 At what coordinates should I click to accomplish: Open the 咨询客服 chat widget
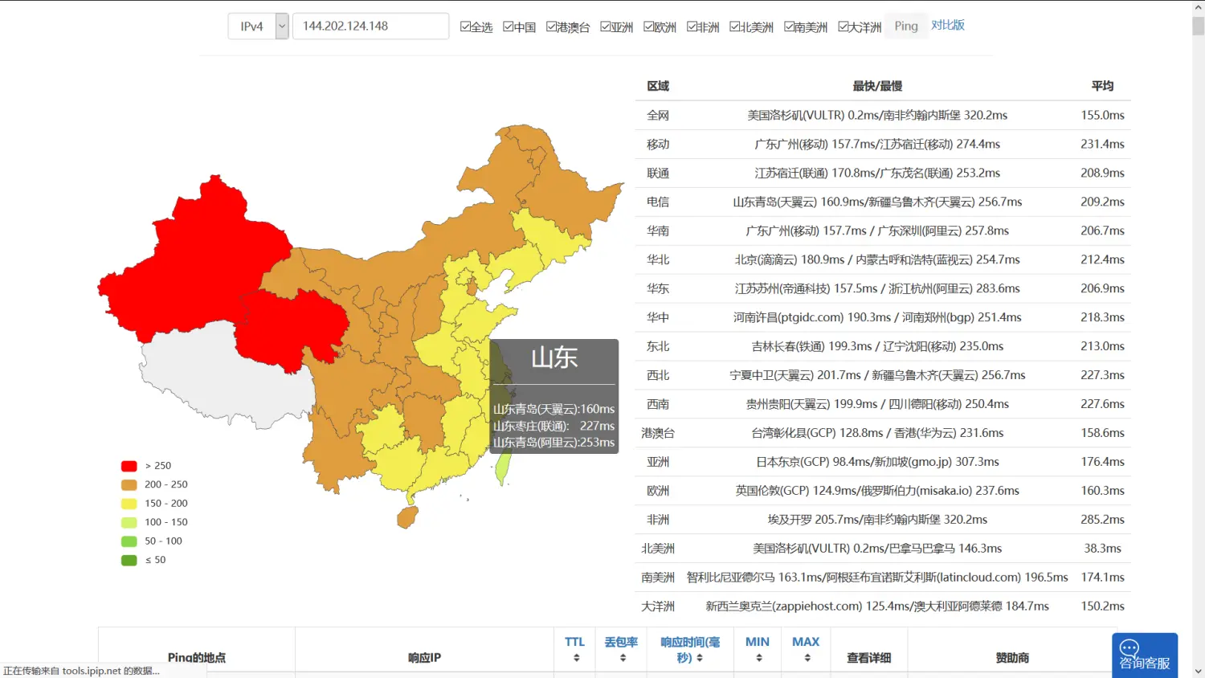click(1144, 656)
